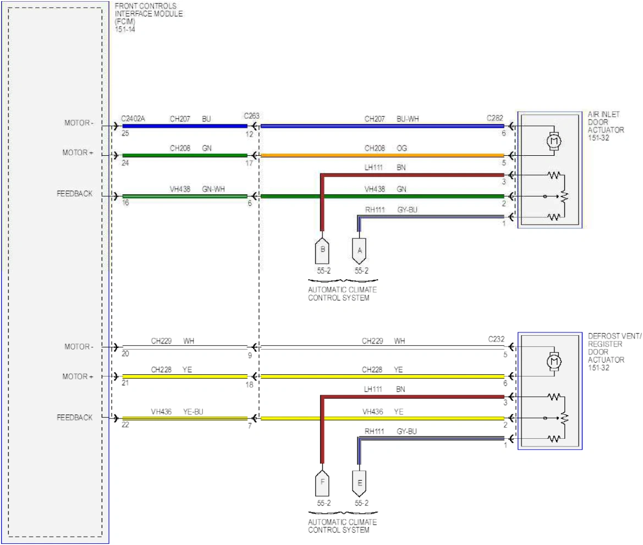Image resolution: width=643 pixels, height=545 pixels.
Task: Click pin number 22 on the VH436 YE-BU line
Action: coord(125,425)
